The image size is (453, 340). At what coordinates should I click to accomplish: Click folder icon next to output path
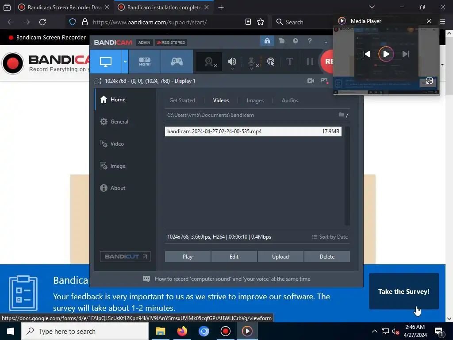(x=341, y=115)
